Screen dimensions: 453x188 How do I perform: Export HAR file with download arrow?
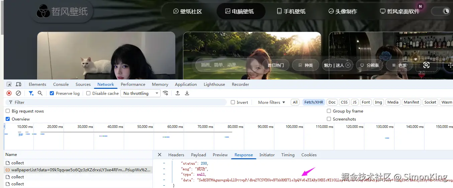(x=187, y=93)
